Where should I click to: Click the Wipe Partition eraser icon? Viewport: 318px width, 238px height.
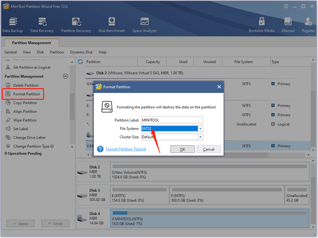[x=8, y=120]
